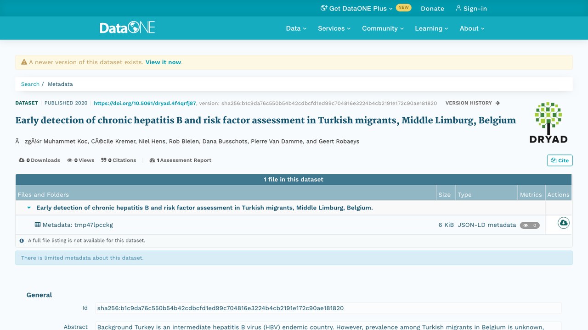Open the VERSION HISTORY link
This screenshot has width=588, height=330.
pyautogui.click(x=473, y=103)
